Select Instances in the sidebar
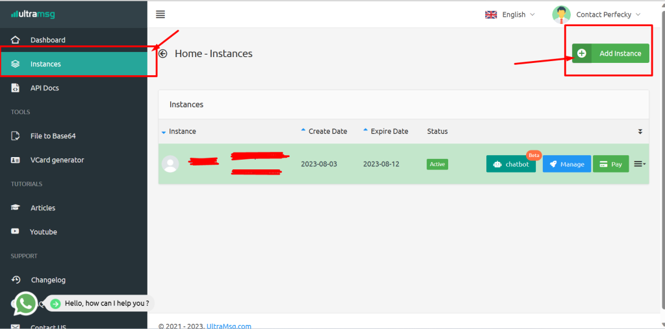Image resolution: width=665 pixels, height=329 pixels. coord(74,64)
